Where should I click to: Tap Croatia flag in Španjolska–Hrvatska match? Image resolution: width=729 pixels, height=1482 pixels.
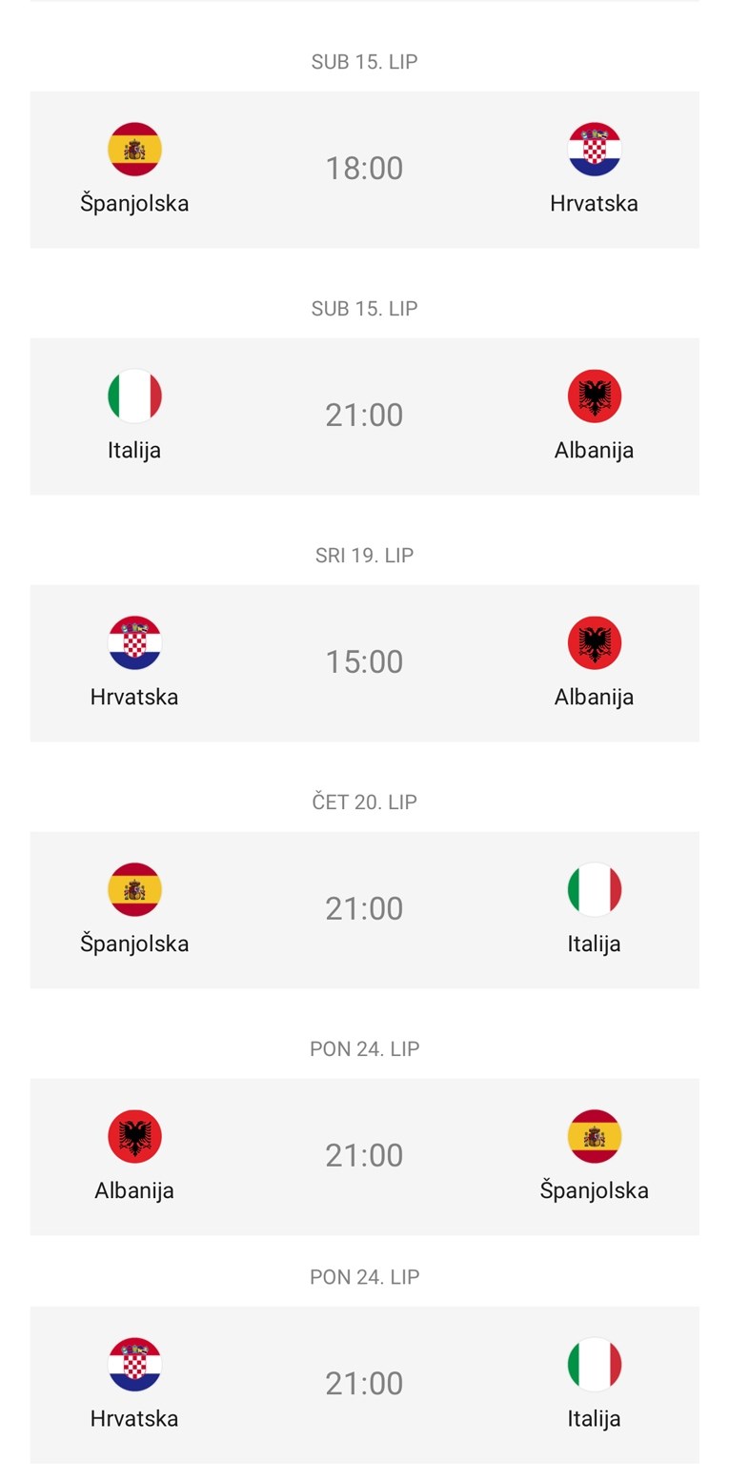tap(595, 150)
